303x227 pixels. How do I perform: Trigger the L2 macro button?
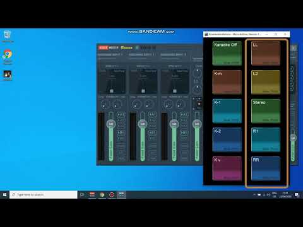tap(266, 82)
